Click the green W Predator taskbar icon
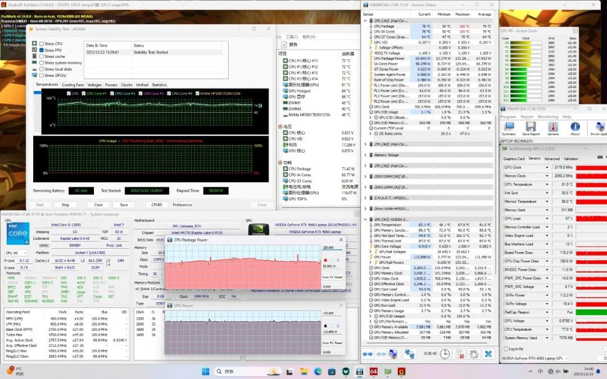 (x=346, y=372)
